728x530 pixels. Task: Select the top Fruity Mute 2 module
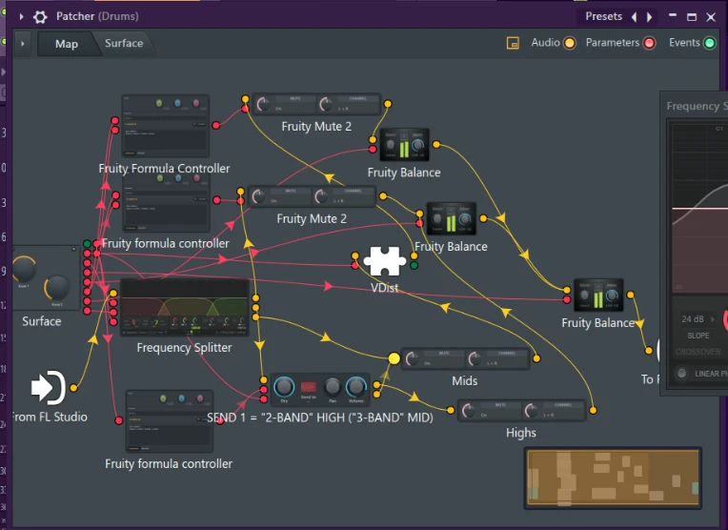pos(316,105)
